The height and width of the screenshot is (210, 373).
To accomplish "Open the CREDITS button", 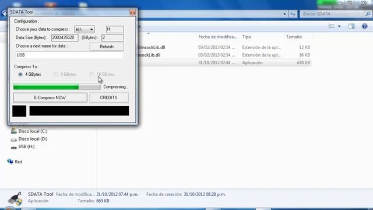I will [109, 97].
